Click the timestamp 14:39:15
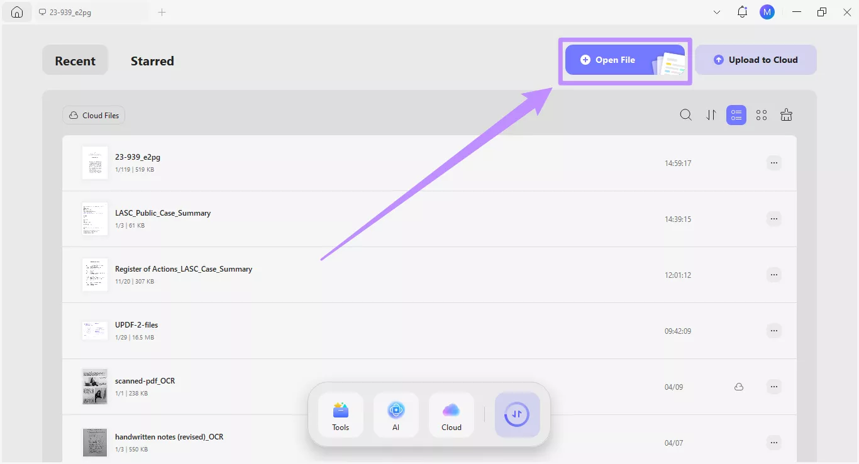This screenshot has height=464, width=859. 678,219
